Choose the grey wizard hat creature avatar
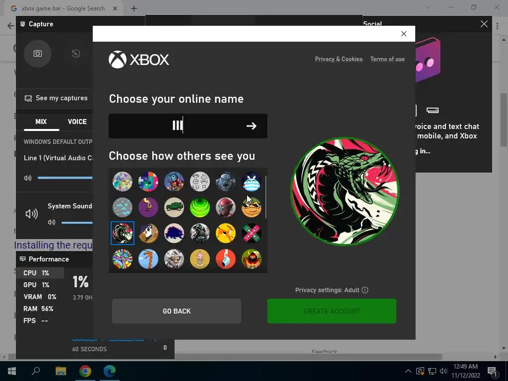 (x=174, y=259)
